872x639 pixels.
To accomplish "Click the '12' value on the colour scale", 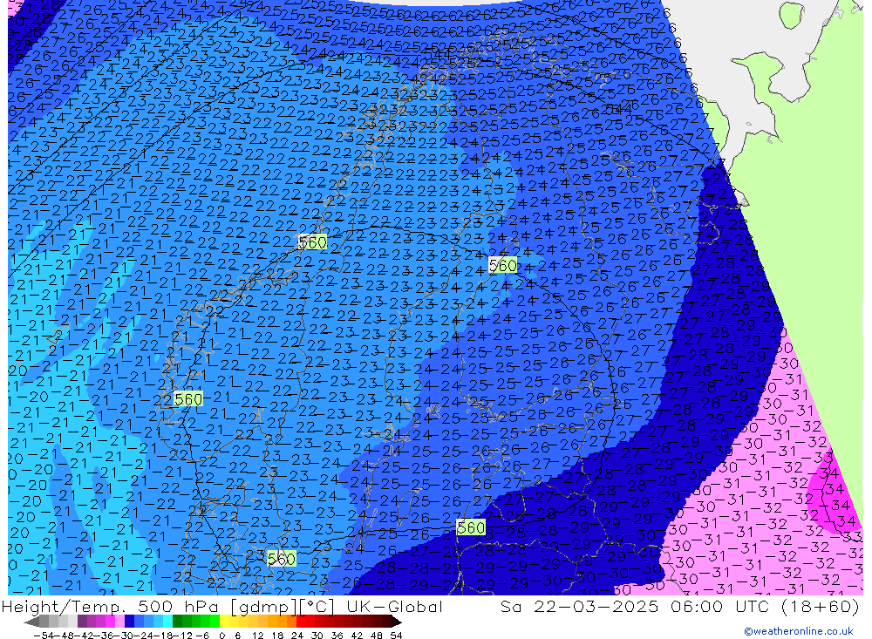I will pyautogui.click(x=258, y=636).
